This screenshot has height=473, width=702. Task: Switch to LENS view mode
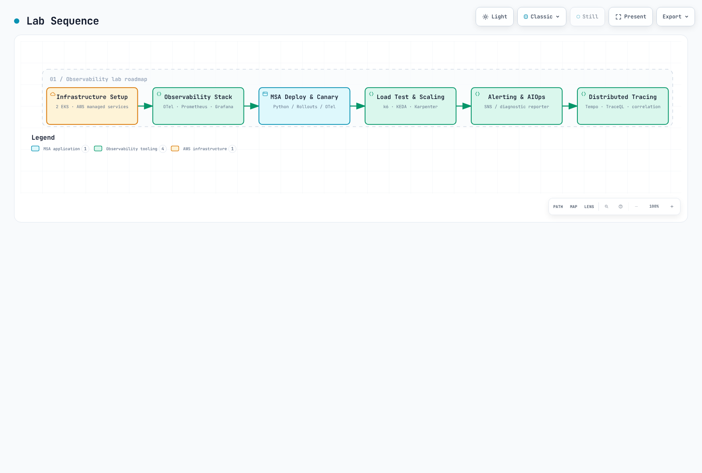589,207
